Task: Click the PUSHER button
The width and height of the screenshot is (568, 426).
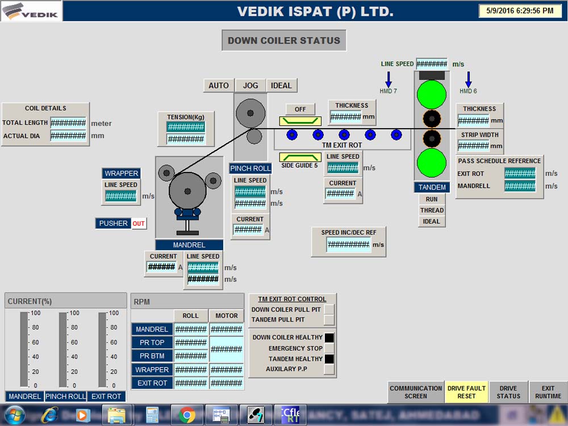Action: click(x=113, y=223)
